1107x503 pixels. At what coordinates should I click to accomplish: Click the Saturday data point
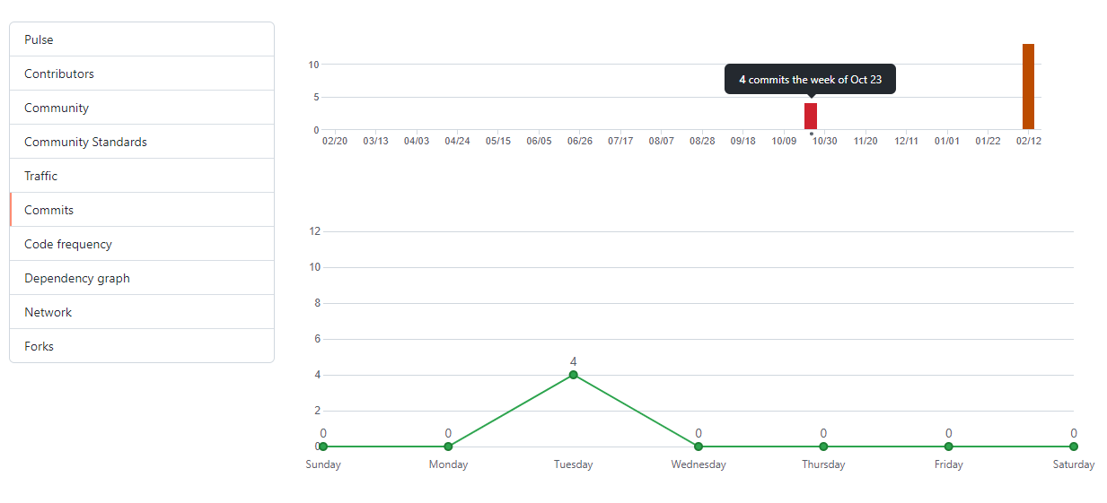[1073, 447]
